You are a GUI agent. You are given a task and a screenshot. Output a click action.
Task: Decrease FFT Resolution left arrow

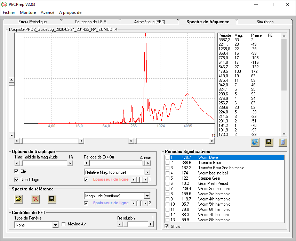[120, 224]
